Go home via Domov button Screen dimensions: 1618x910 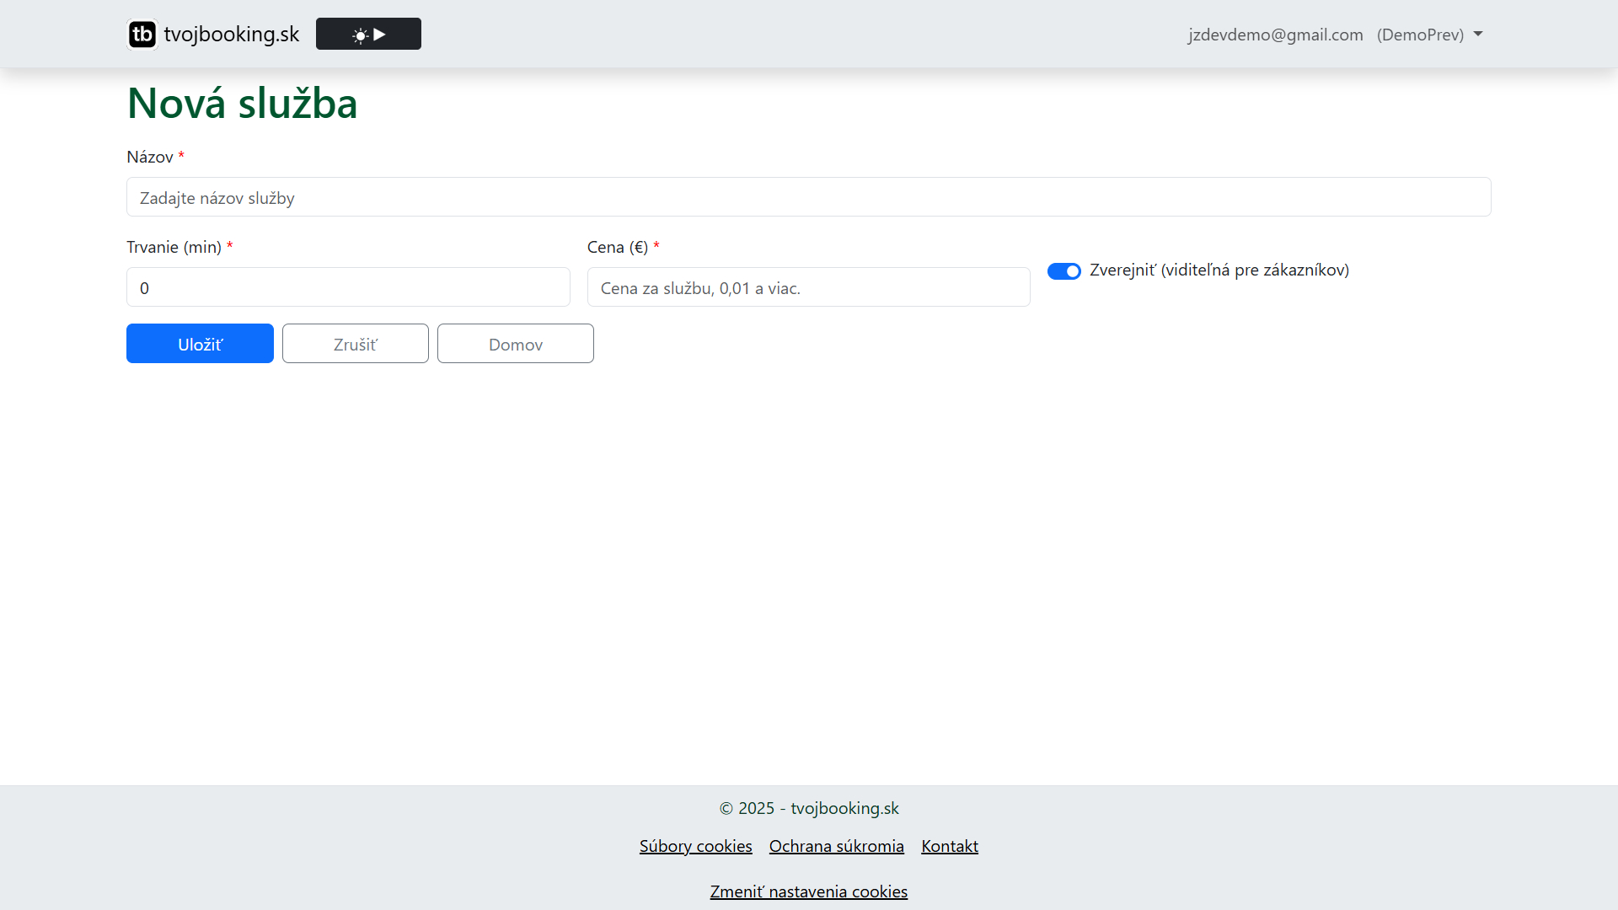click(x=515, y=344)
